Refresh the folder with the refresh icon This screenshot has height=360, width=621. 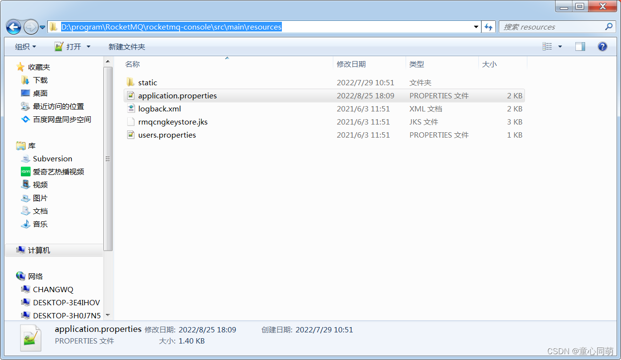489,27
